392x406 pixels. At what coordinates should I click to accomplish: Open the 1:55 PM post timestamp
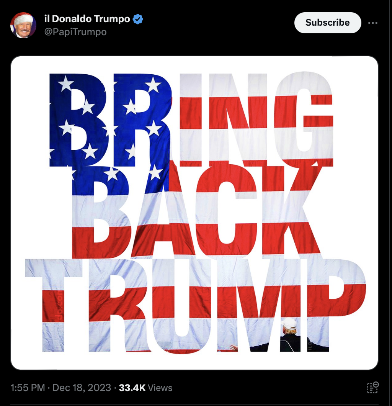point(28,388)
